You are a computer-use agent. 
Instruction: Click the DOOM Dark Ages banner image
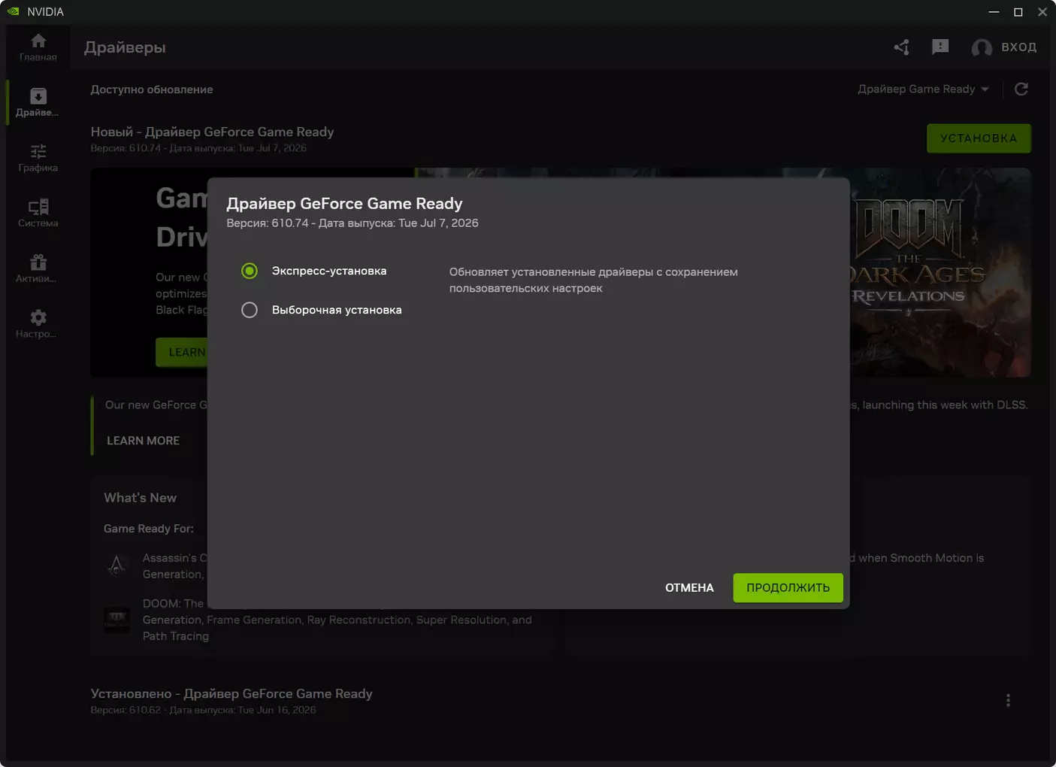[940, 272]
